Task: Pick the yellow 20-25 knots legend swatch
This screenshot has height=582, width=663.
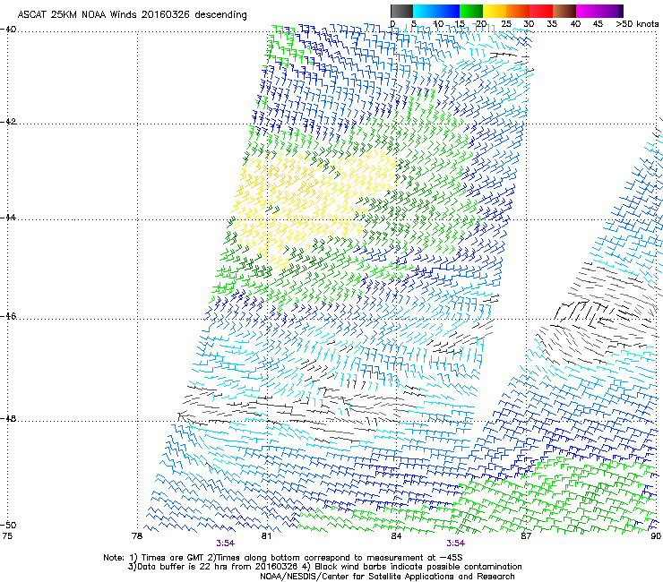Action: (495, 11)
